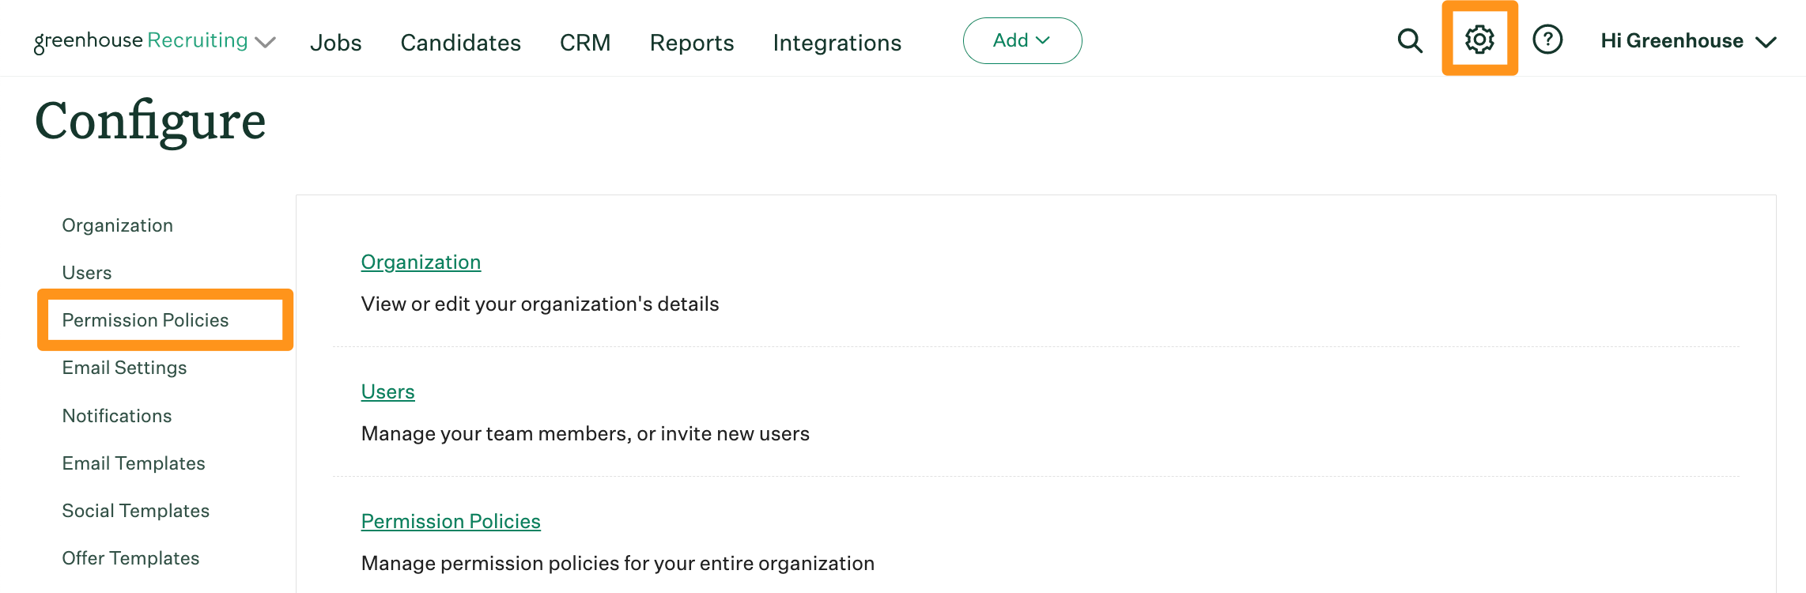Select Users in the left sidebar
Viewport: 1806px width, 593px height.
tap(87, 273)
